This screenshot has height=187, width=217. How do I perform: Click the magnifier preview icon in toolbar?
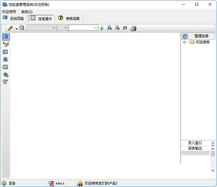tap(22, 28)
